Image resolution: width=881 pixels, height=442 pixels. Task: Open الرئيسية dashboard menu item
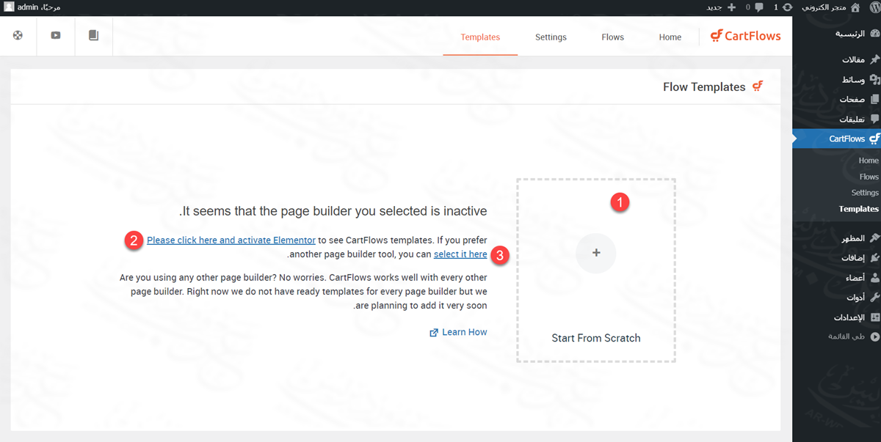pyautogui.click(x=836, y=34)
